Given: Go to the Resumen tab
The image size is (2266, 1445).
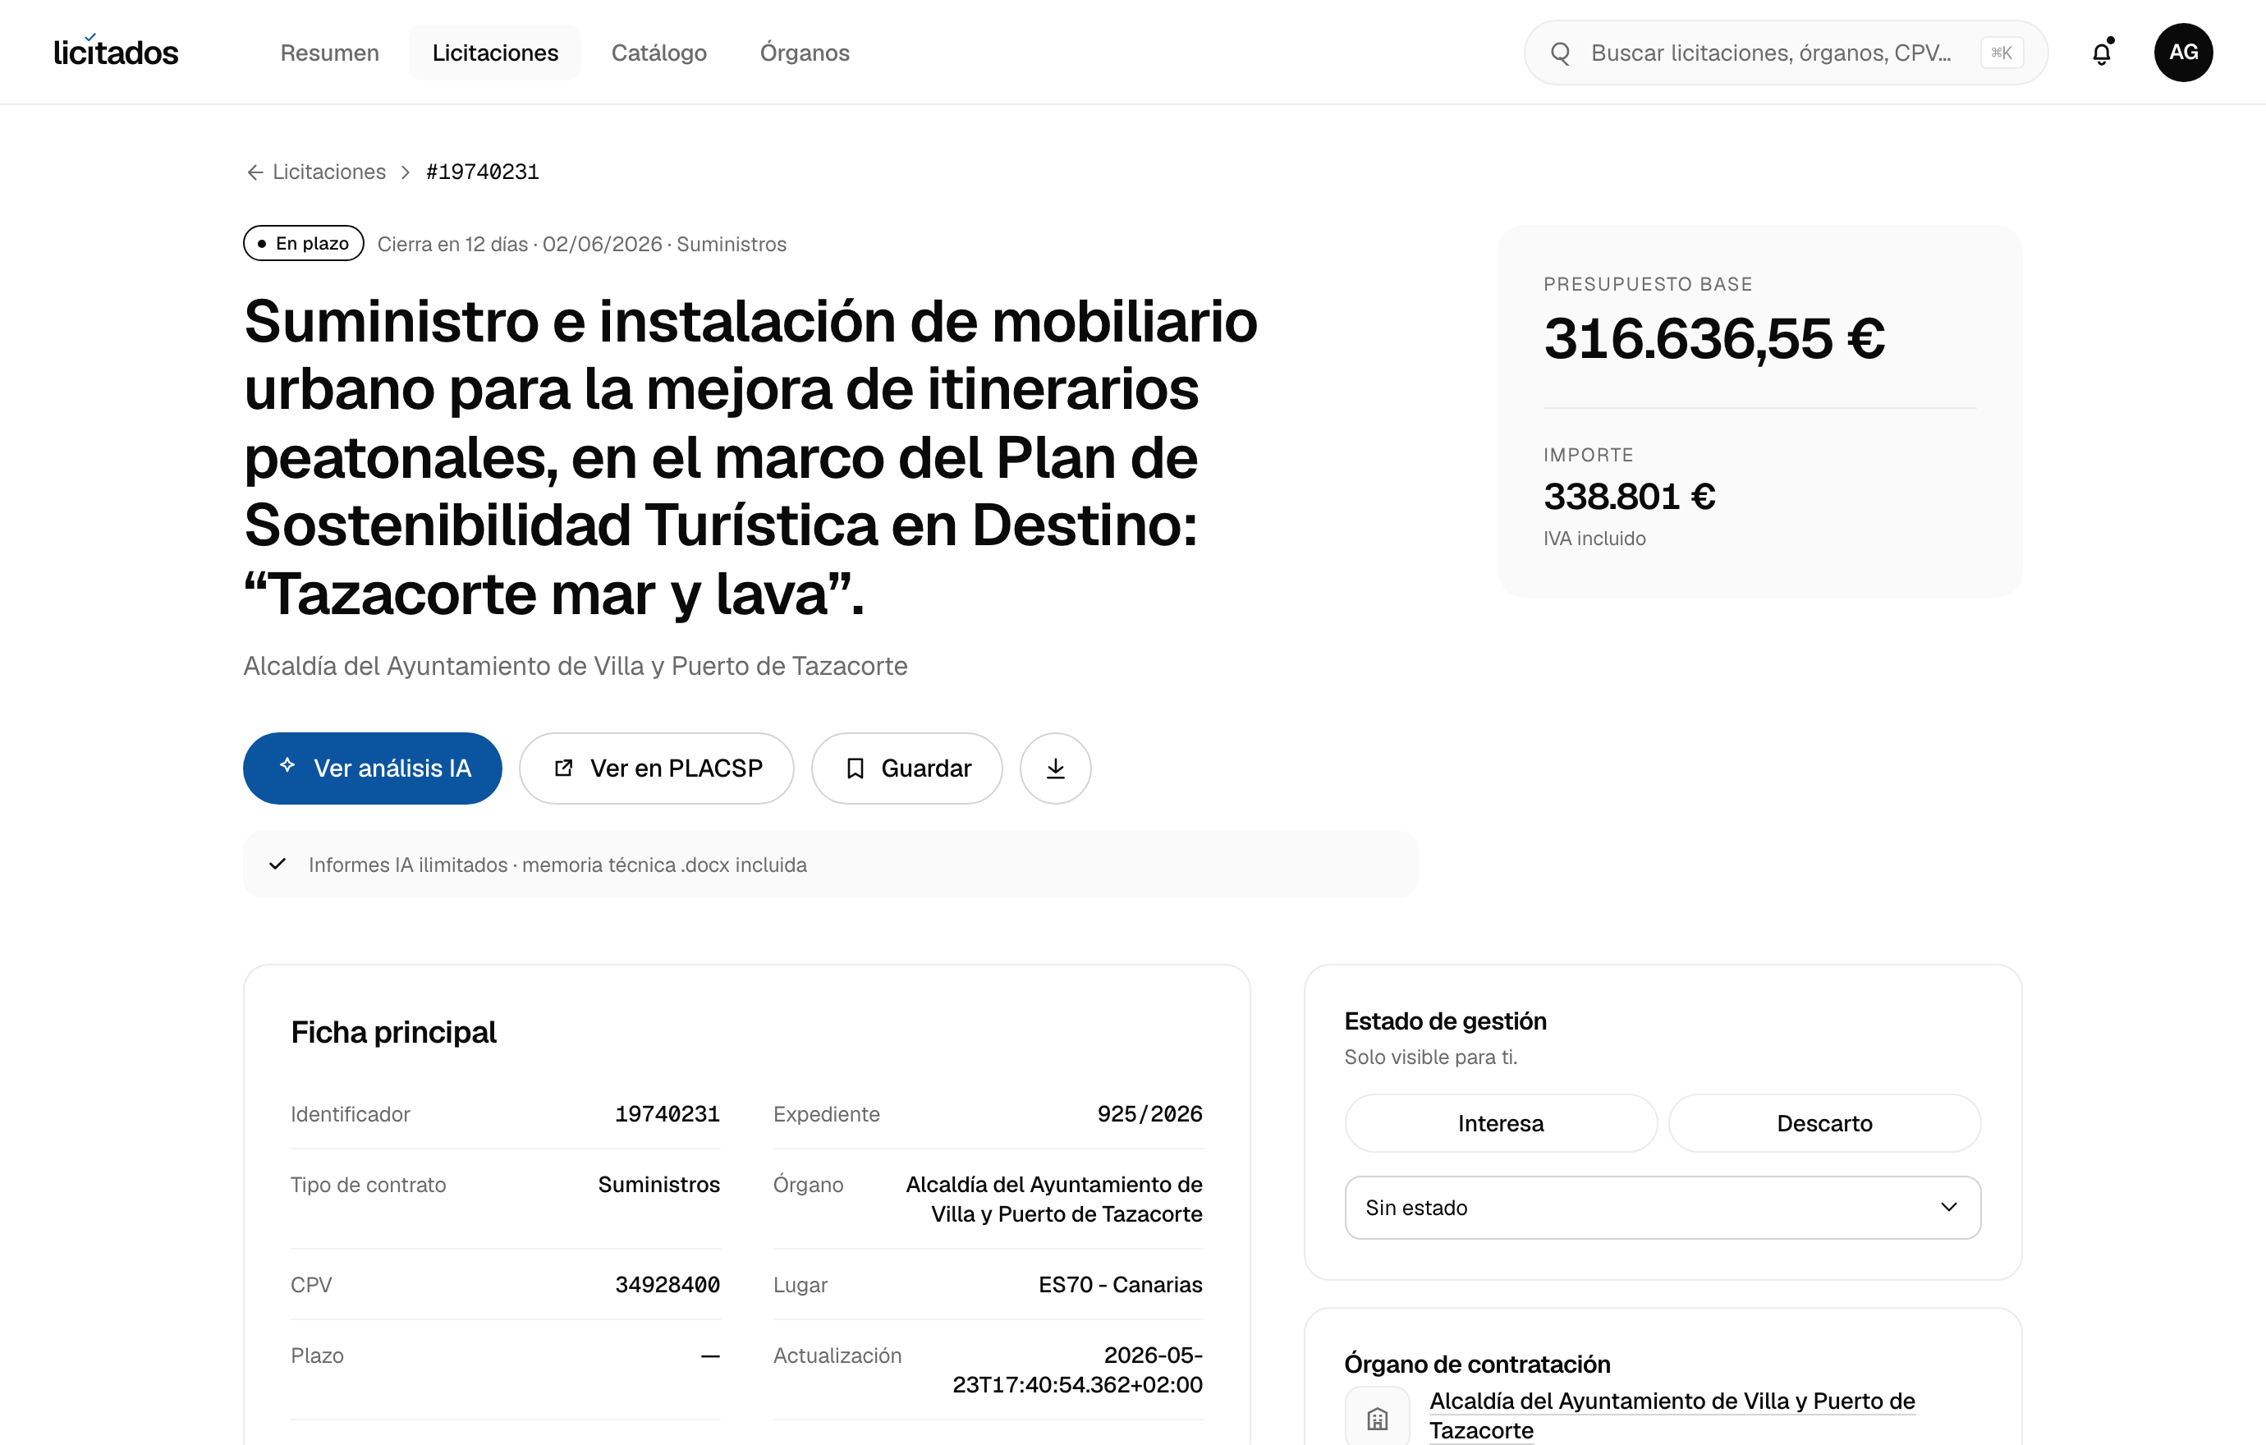Looking at the screenshot, I should click(329, 53).
